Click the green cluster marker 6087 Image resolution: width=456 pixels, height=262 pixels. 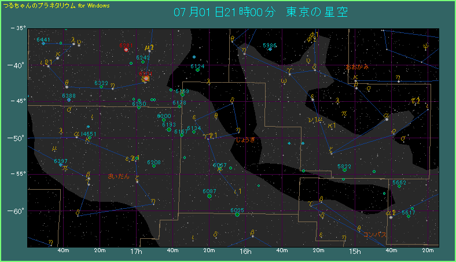209,196
